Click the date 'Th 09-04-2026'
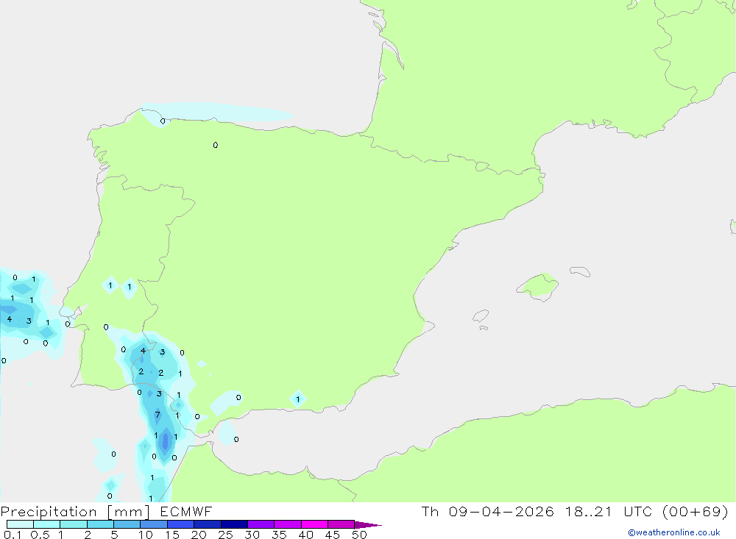This screenshot has height=539, width=736. pyautogui.click(x=488, y=511)
